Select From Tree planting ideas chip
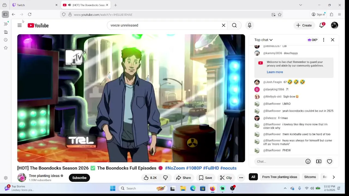The image size is (349, 196). (x=279, y=177)
